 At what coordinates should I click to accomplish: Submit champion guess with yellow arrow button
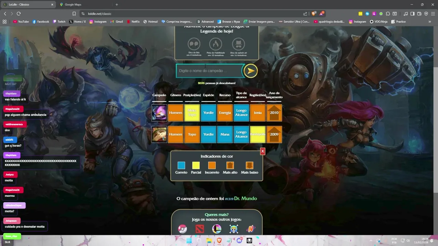pyautogui.click(x=250, y=71)
